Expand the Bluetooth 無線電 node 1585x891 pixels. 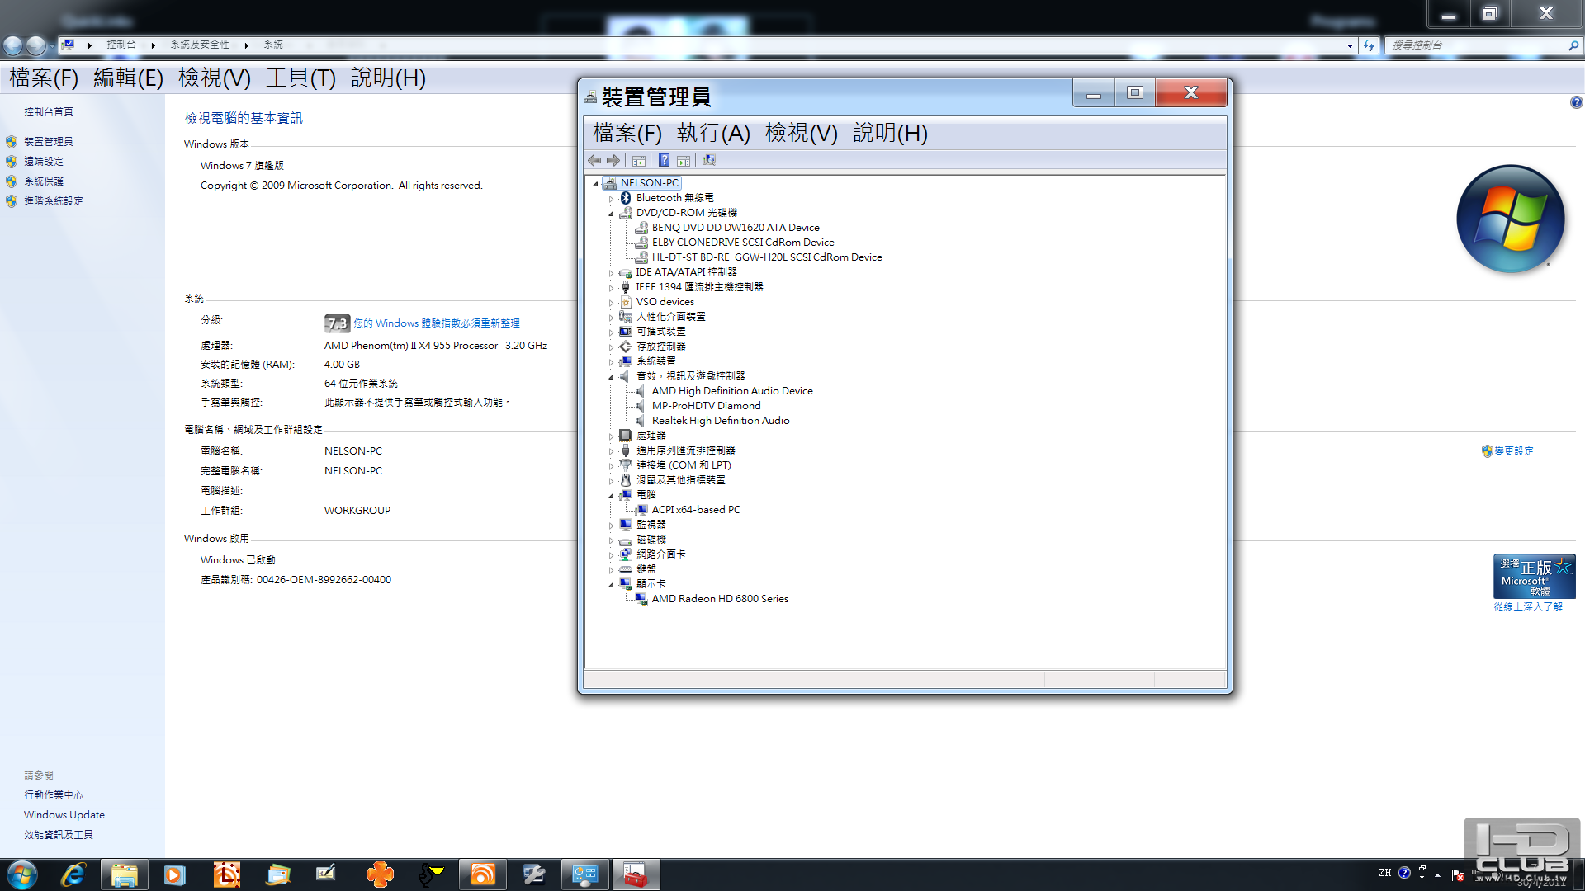[x=612, y=199]
